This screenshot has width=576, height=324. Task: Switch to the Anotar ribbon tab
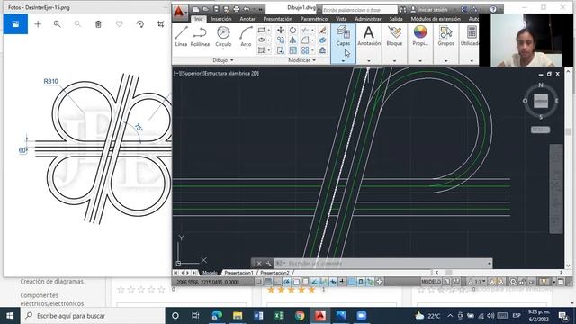click(x=247, y=19)
